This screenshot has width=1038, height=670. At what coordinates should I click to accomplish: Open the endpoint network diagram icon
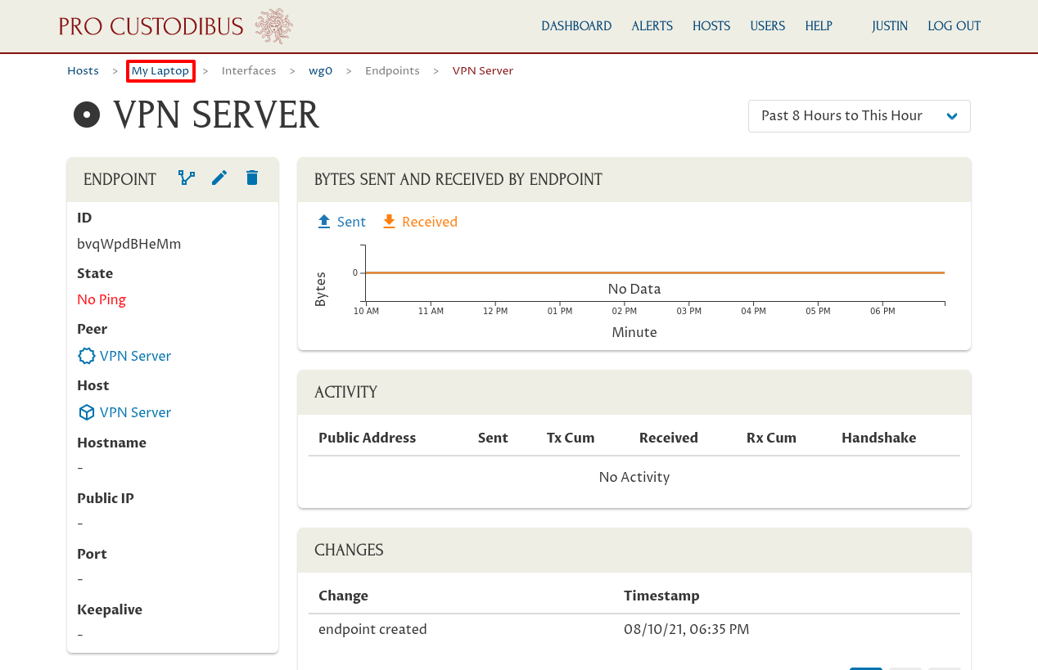(187, 178)
